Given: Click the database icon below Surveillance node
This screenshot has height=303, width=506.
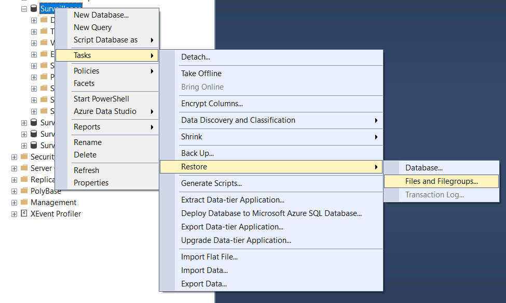Looking at the screenshot, I should tap(33, 122).
